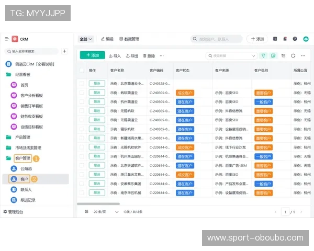
Task: Open 客户分析看板 dashboard
Action: point(31,96)
